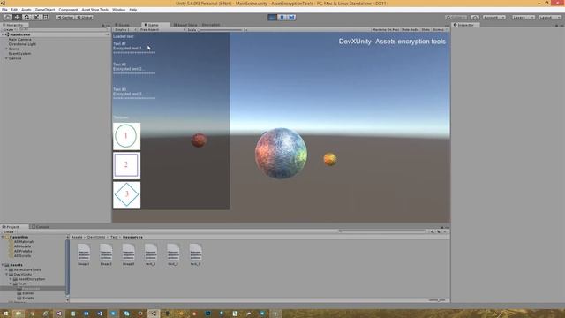Toggle Global/Local handle rotation
The image size is (565, 318).
tap(85, 17)
